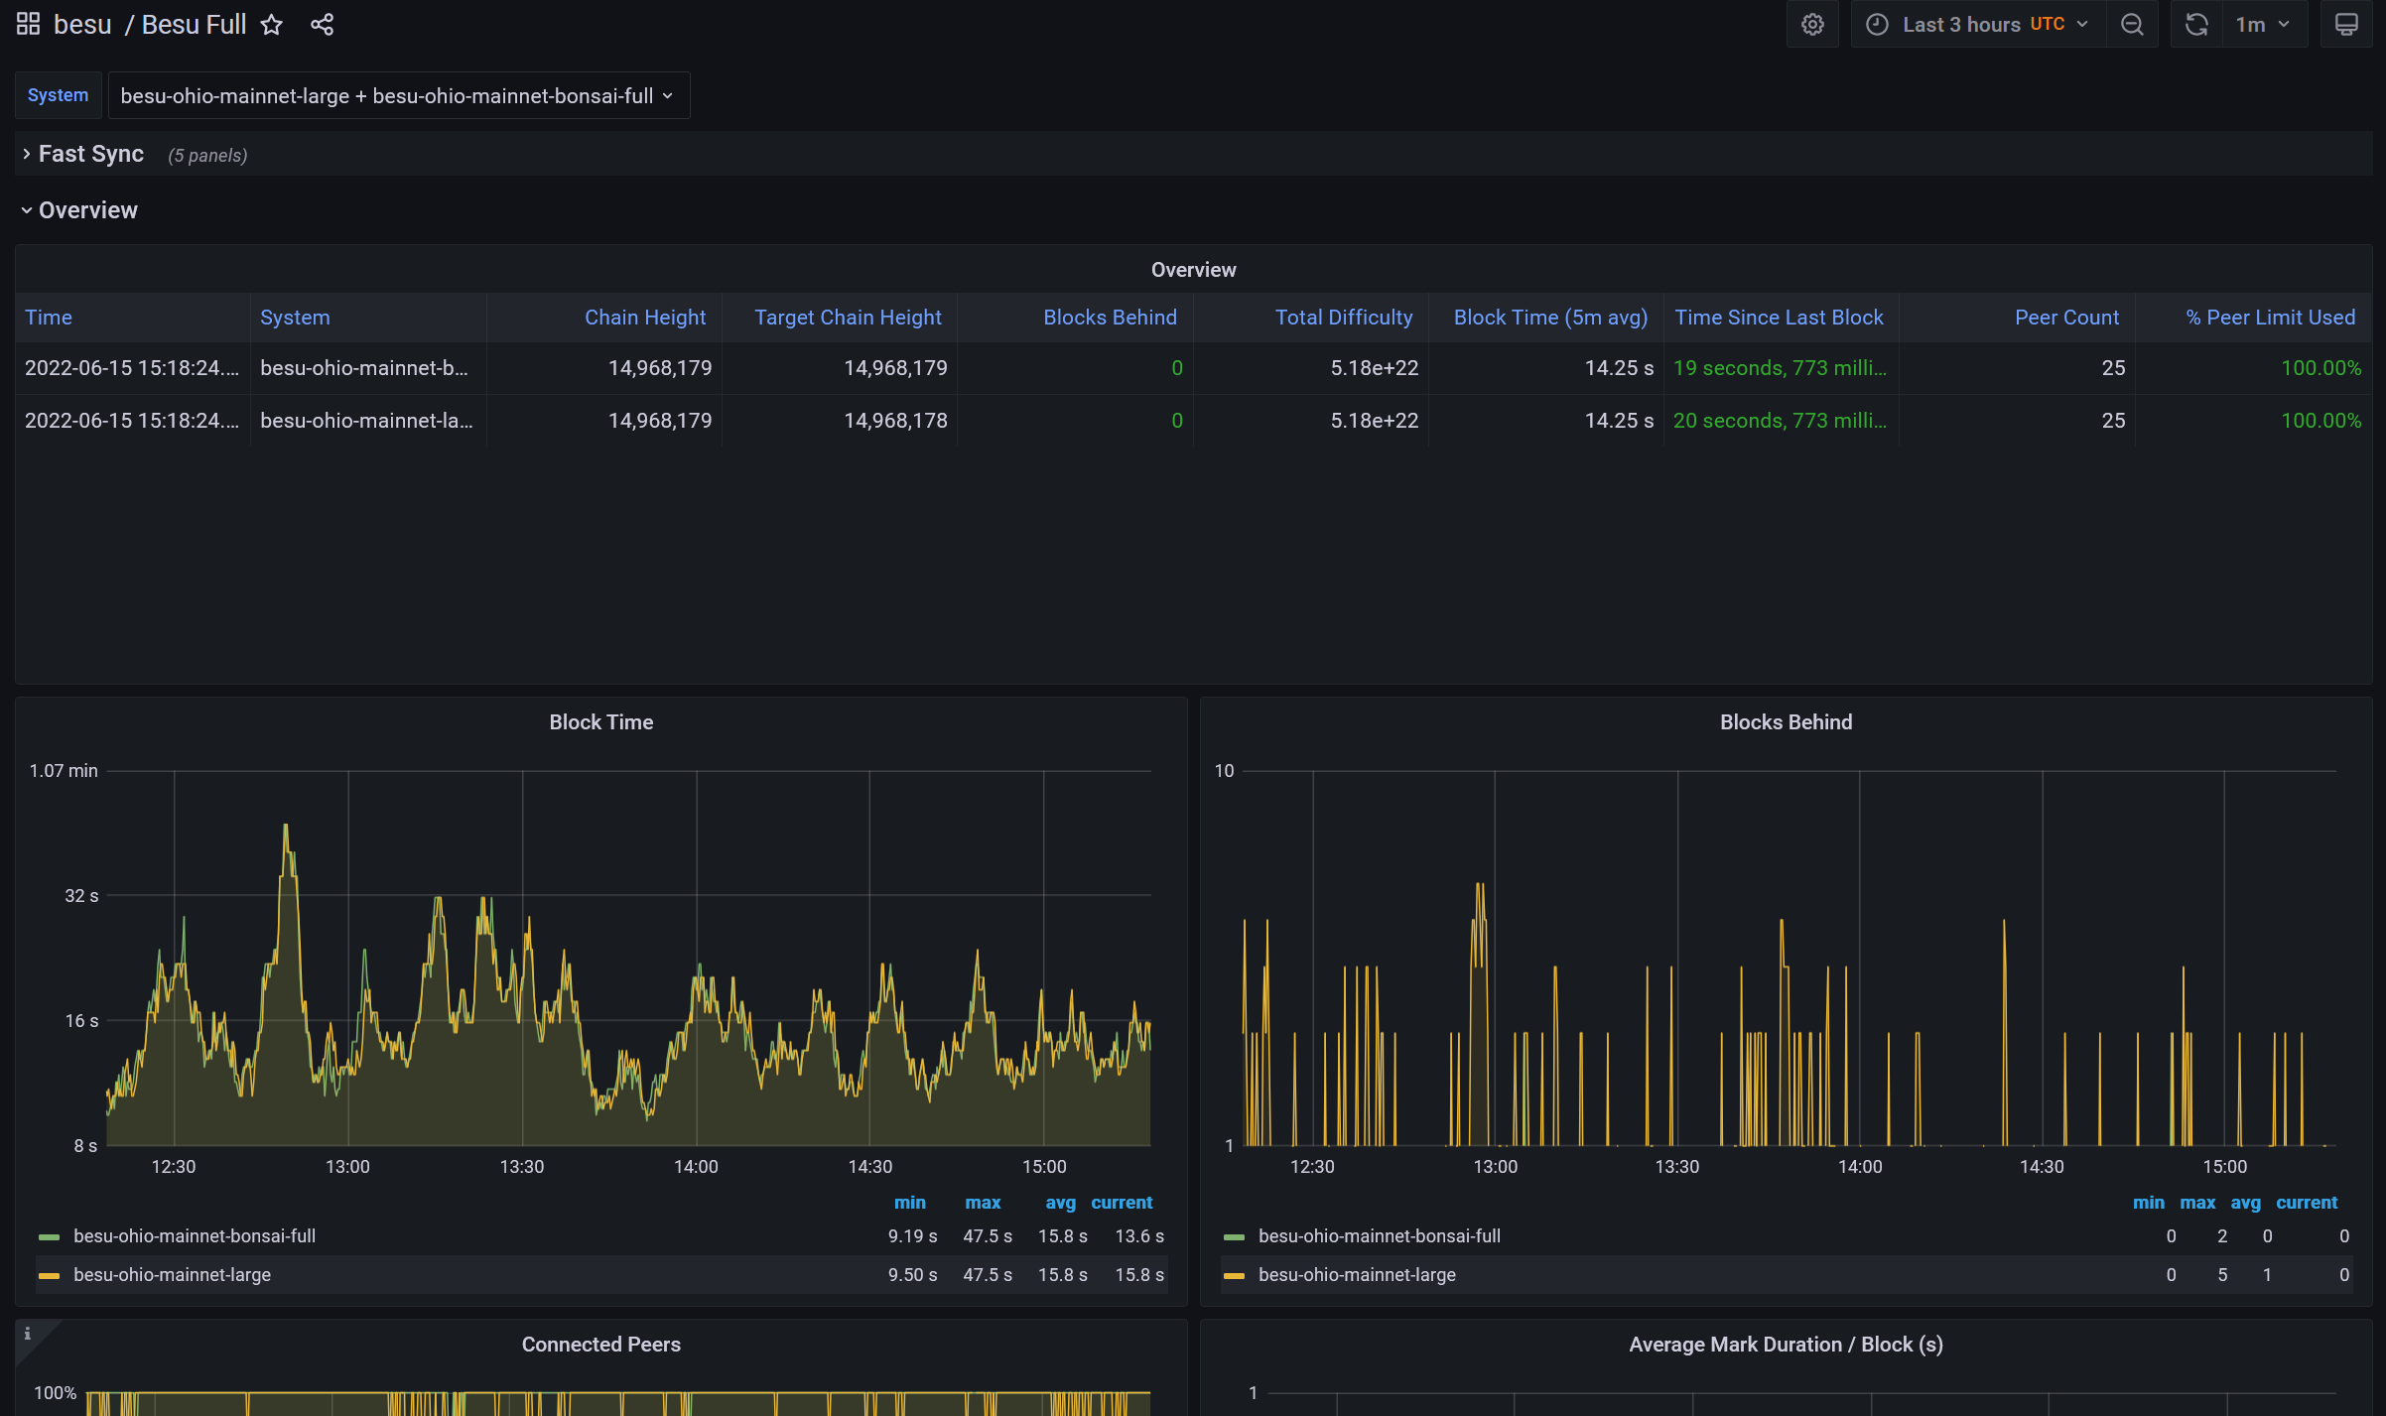Image resolution: width=2386 pixels, height=1416 pixels.
Task: Click yellow swatch for besu-ohio-mainnet-large in Block Time
Action: coord(49,1276)
